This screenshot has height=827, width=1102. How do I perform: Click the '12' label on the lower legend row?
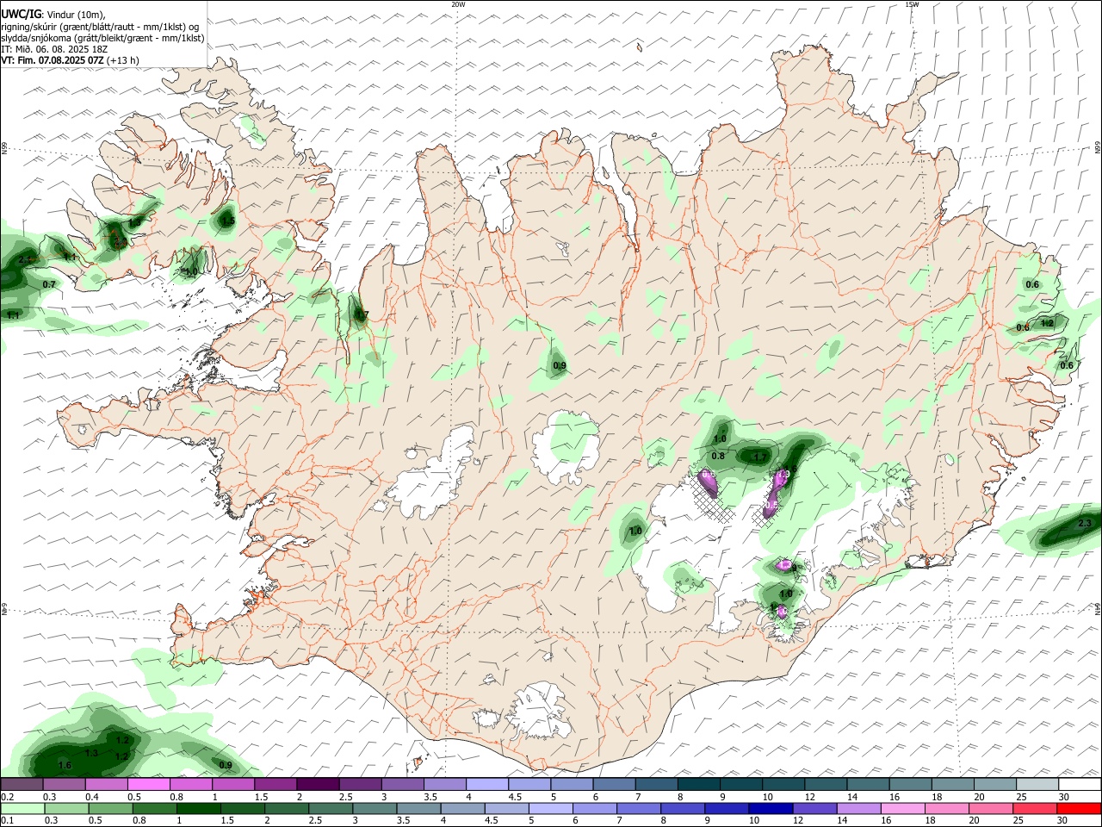pyautogui.click(x=798, y=820)
